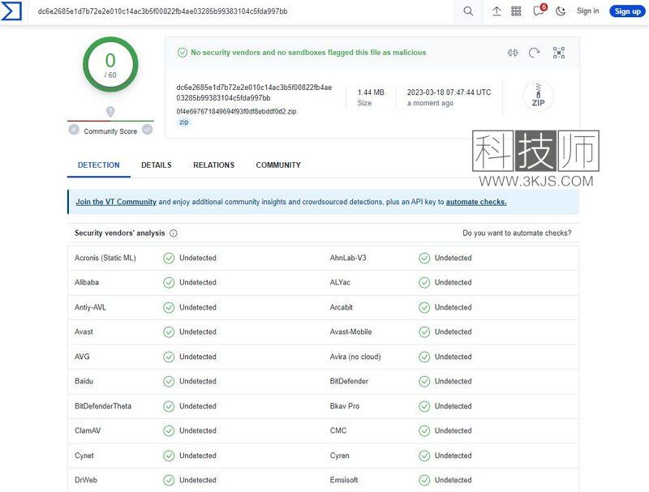Click the 0 / 60 detection score circle
649x492 pixels.
coord(110,65)
